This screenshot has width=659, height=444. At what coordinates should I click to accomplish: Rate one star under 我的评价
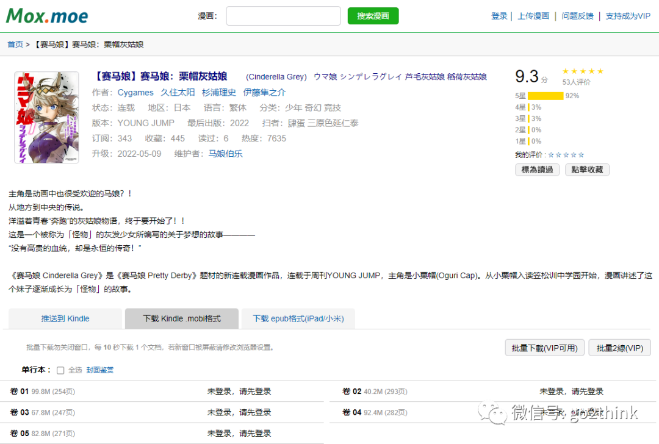[551, 155]
